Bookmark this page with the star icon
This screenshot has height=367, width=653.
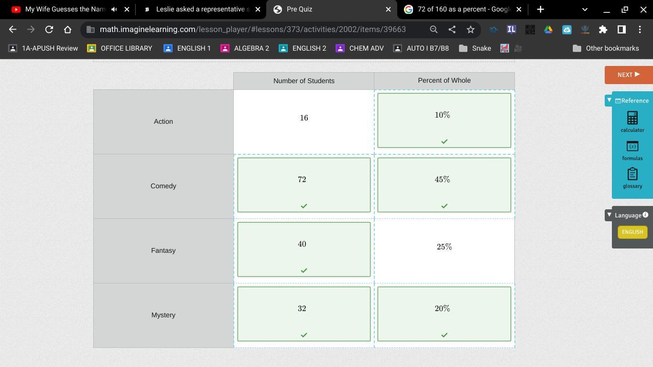[x=470, y=30]
